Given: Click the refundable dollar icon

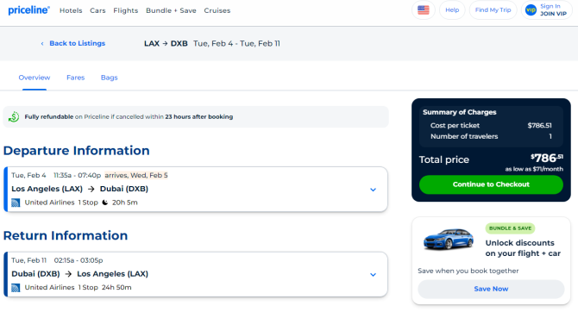Looking at the screenshot, I should pos(14,116).
